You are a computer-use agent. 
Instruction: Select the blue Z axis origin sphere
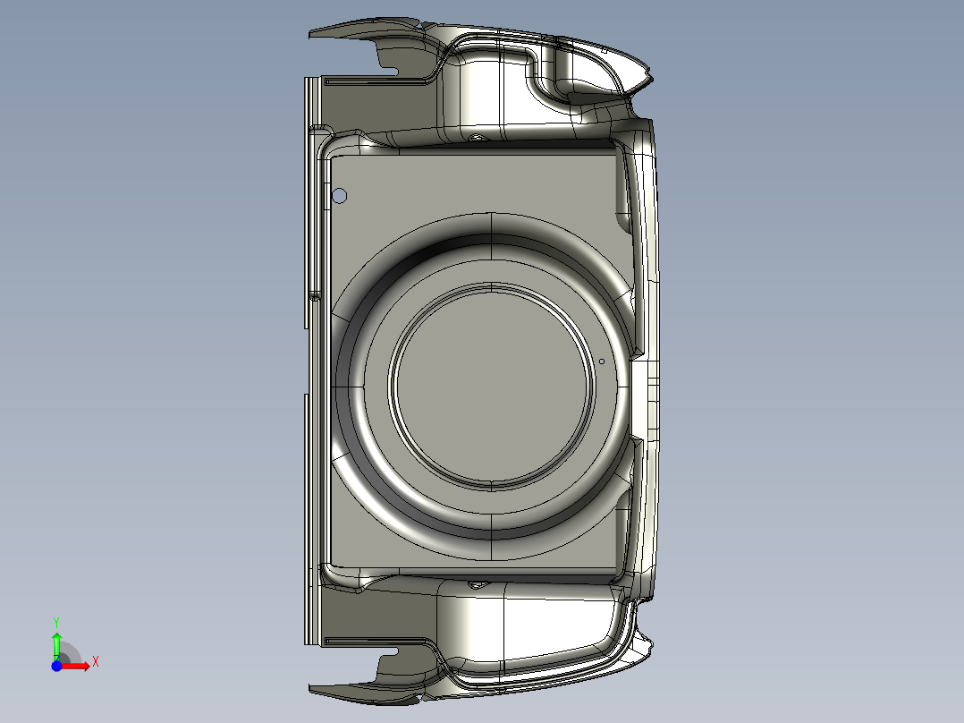coord(56,666)
